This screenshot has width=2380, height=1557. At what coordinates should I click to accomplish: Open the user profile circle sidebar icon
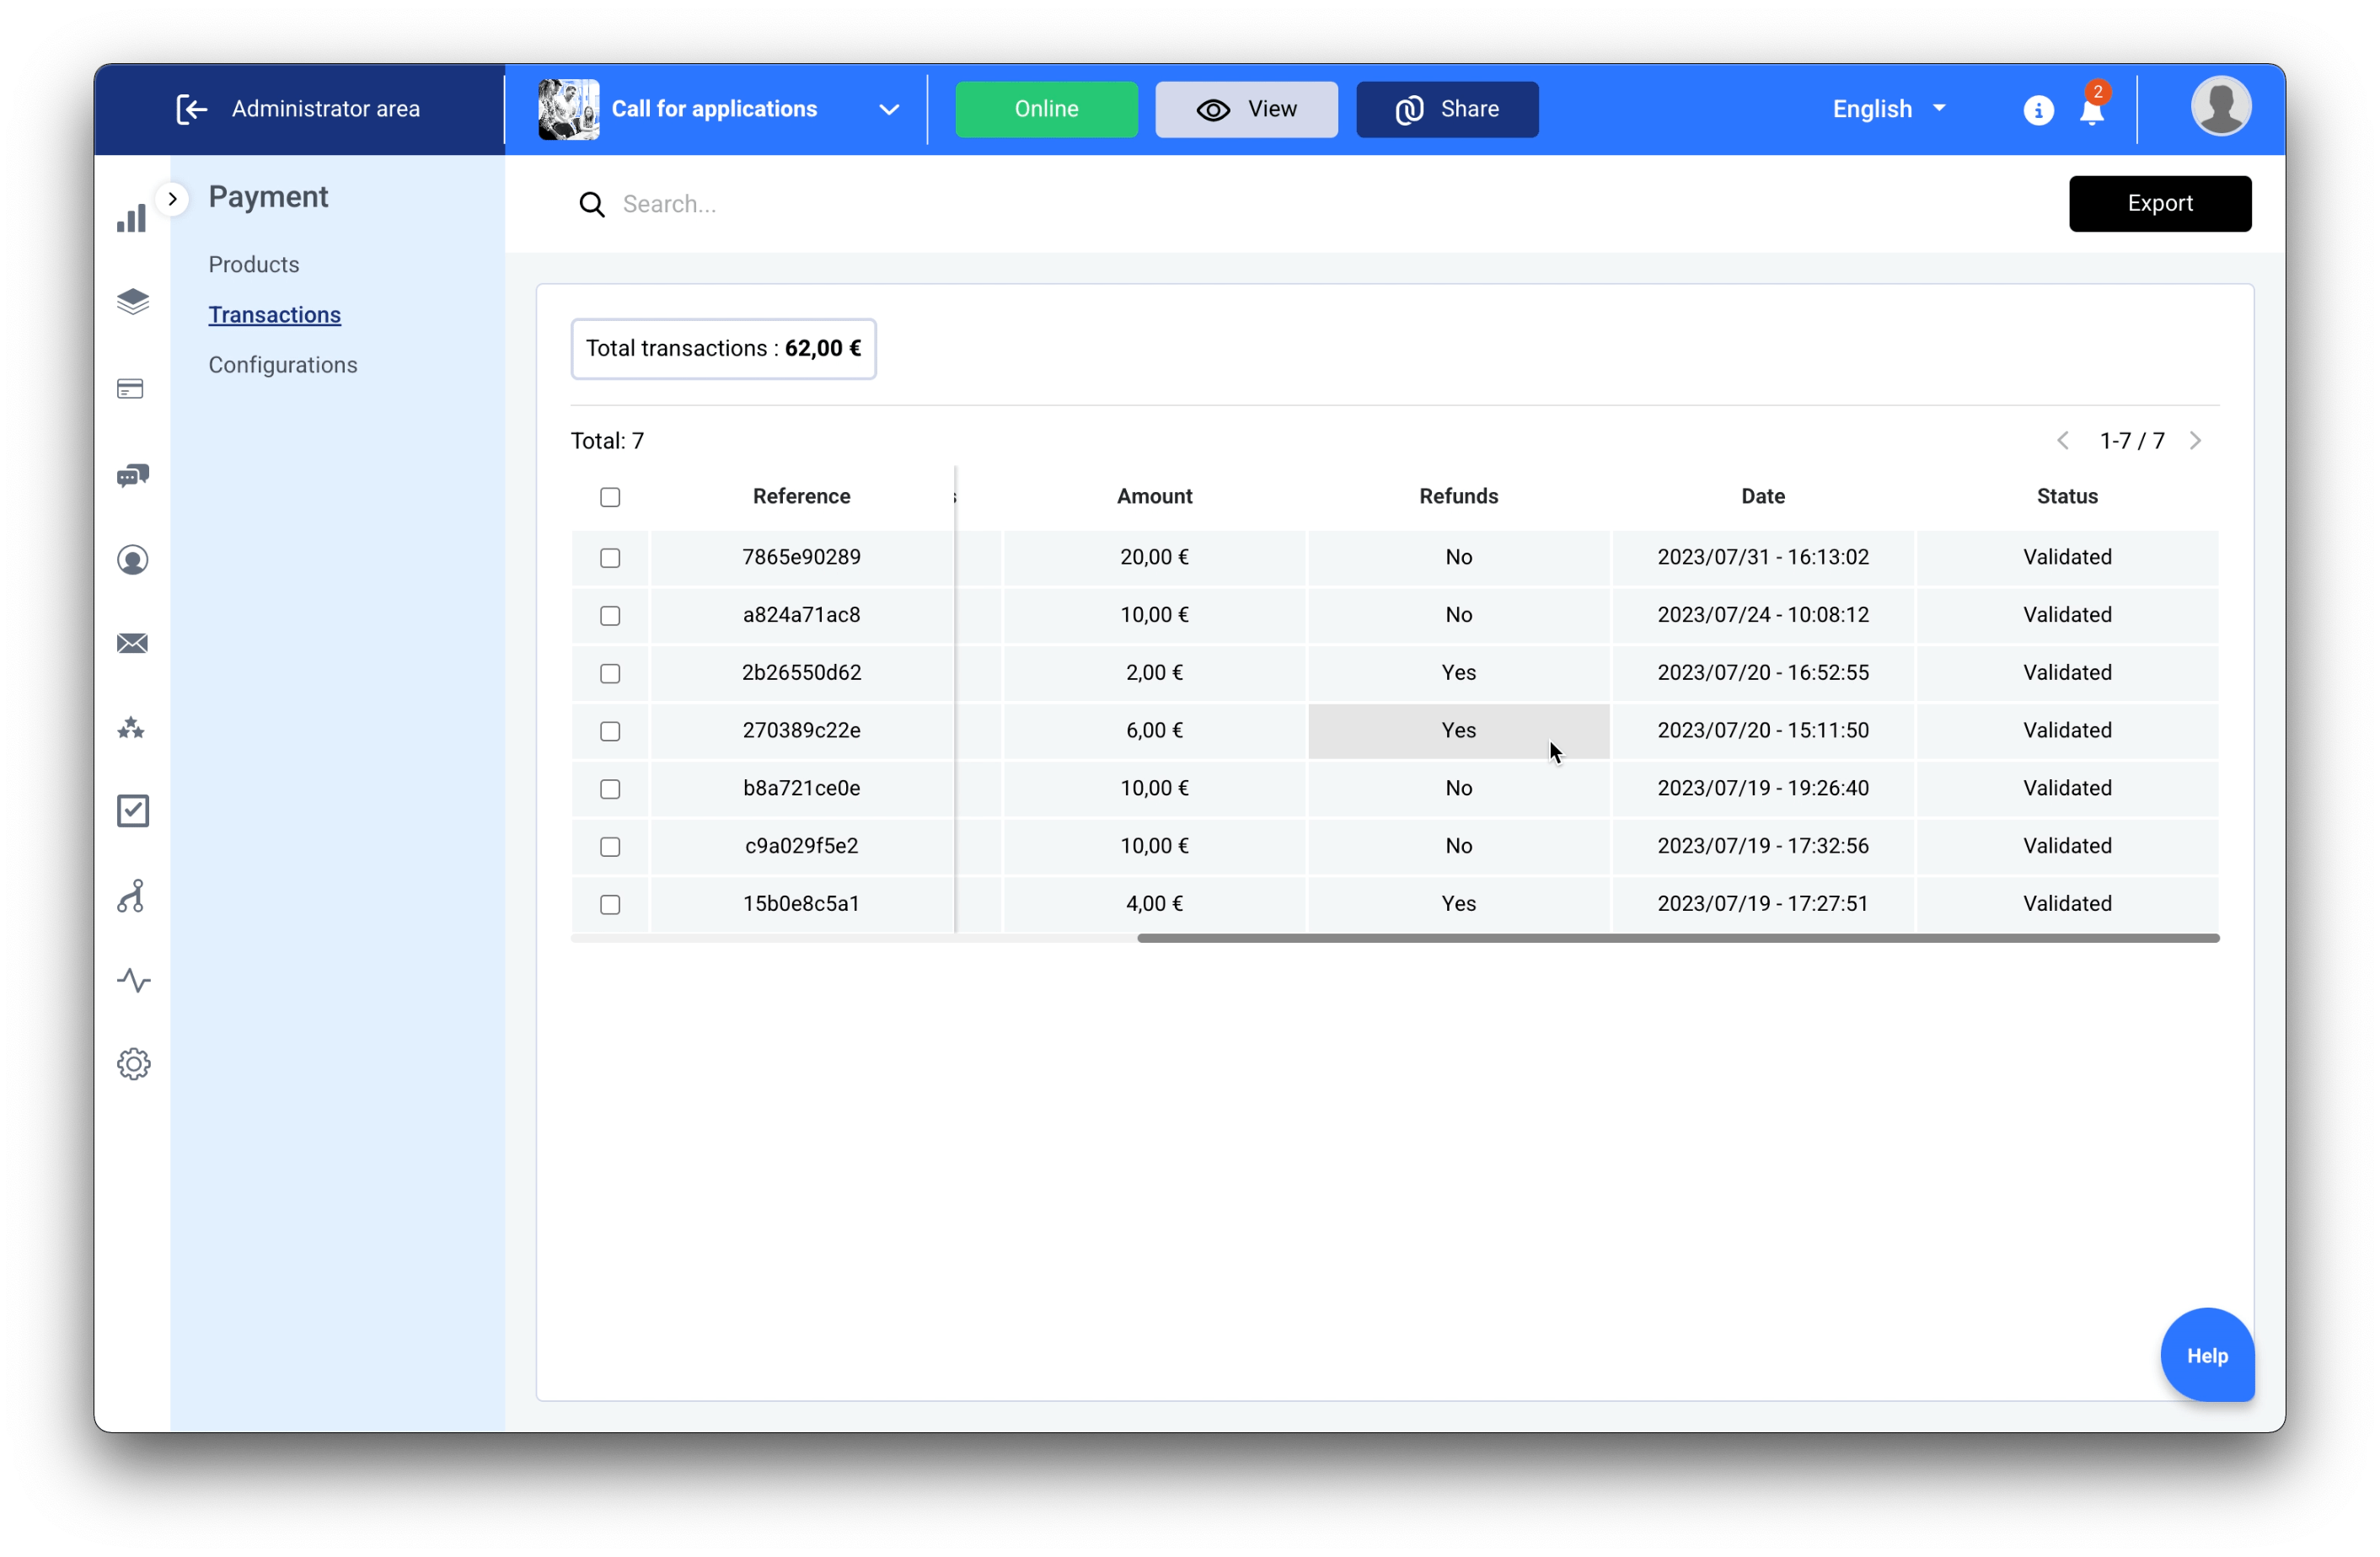[x=132, y=560]
